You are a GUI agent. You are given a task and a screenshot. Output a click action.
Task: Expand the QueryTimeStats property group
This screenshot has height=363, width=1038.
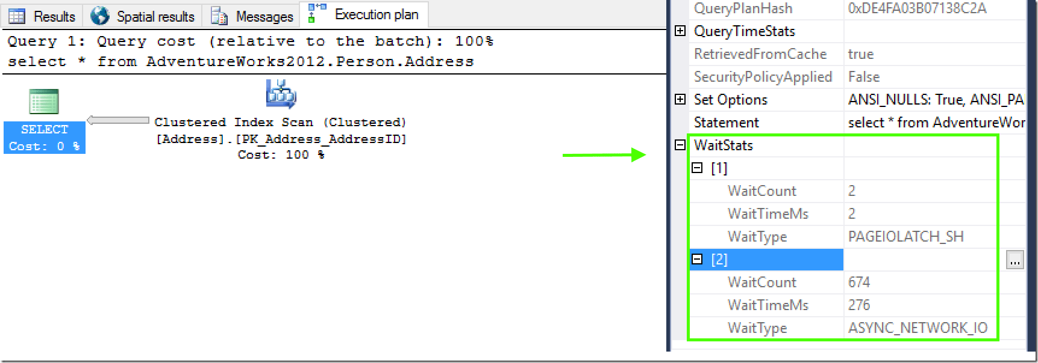point(679,31)
